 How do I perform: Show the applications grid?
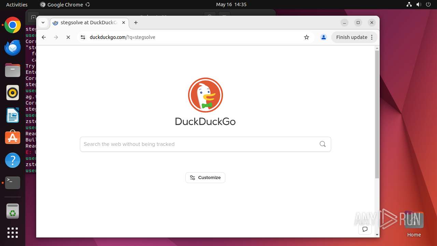pyautogui.click(x=13, y=233)
